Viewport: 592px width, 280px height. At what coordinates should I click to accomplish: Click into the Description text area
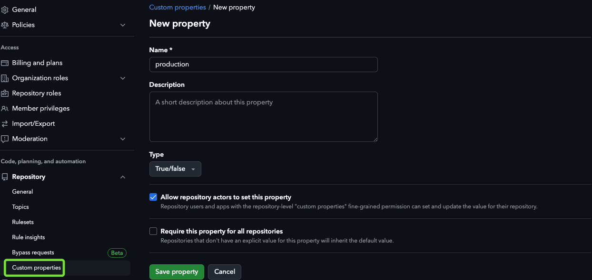[264, 117]
